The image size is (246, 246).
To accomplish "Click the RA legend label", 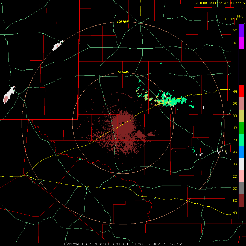I will [235, 140].
